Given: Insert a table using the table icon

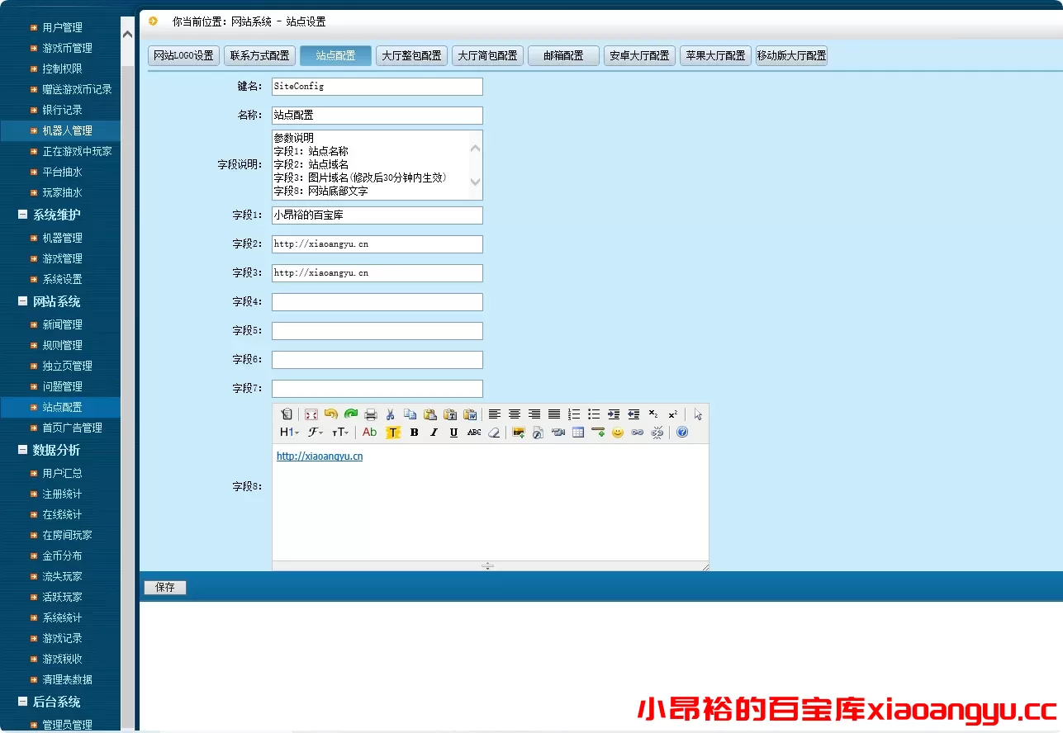Looking at the screenshot, I should click(578, 433).
